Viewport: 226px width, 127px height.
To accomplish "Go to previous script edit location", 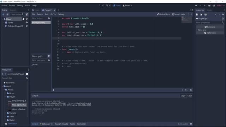I will [188, 14].
